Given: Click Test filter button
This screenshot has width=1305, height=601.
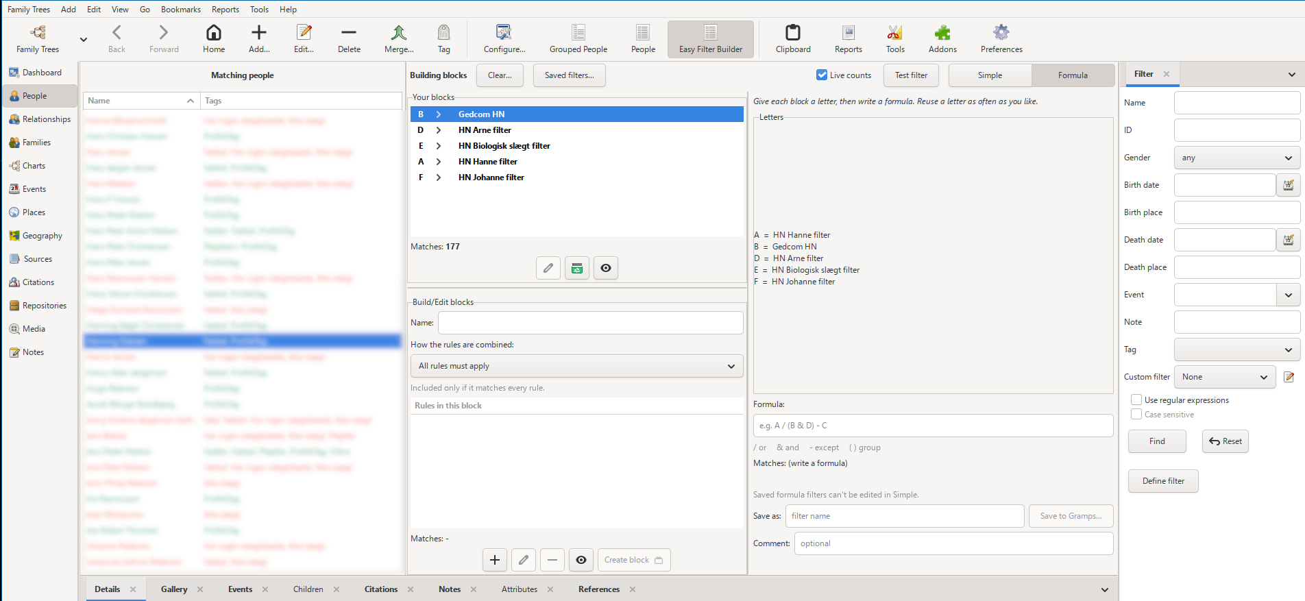Looking at the screenshot, I should (x=911, y=75).
